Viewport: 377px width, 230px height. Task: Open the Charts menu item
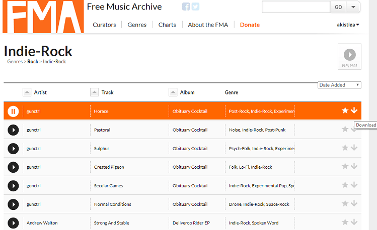(167, 25)
